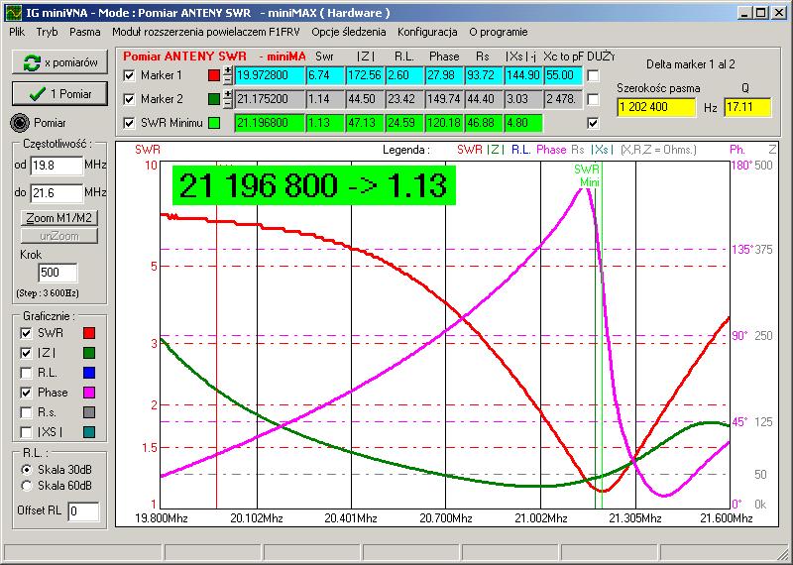The width and height of the screenshot is (793, 565).
Task: Run a single 1 Pomiar measurement
Action: pyautogui.click(x=57, y=93)
